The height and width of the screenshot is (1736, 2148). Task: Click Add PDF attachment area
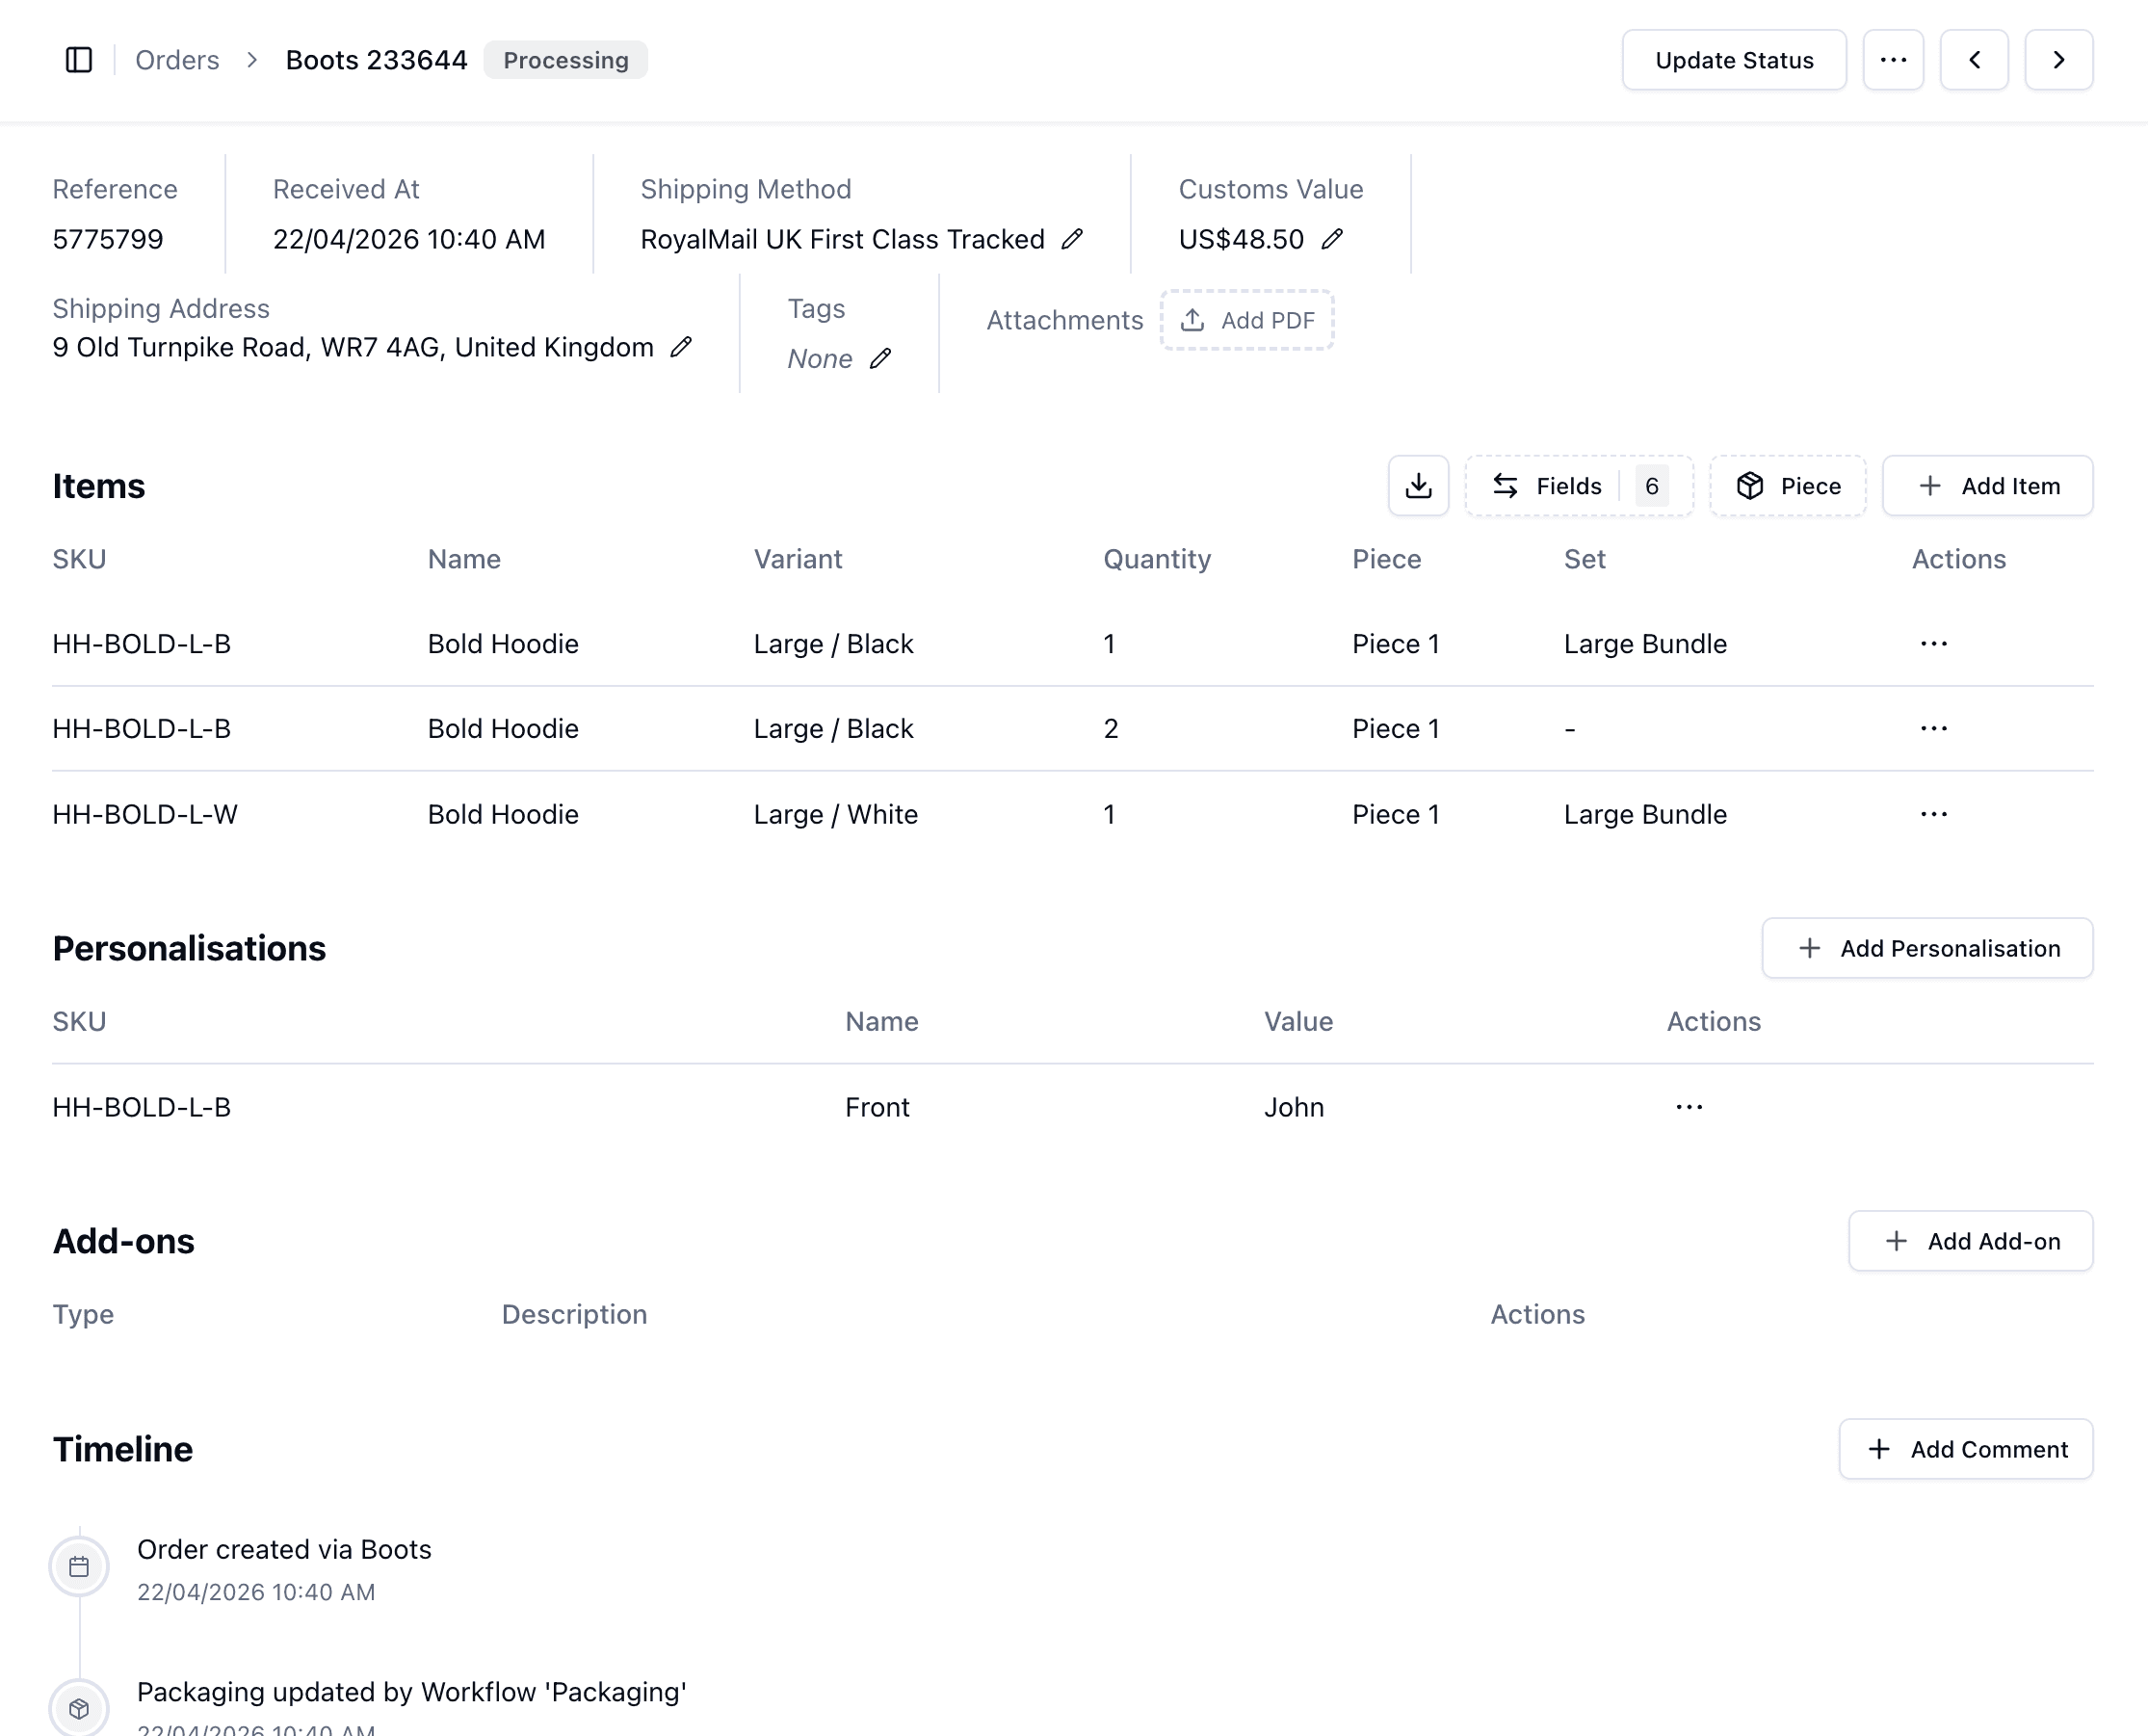1247,320
